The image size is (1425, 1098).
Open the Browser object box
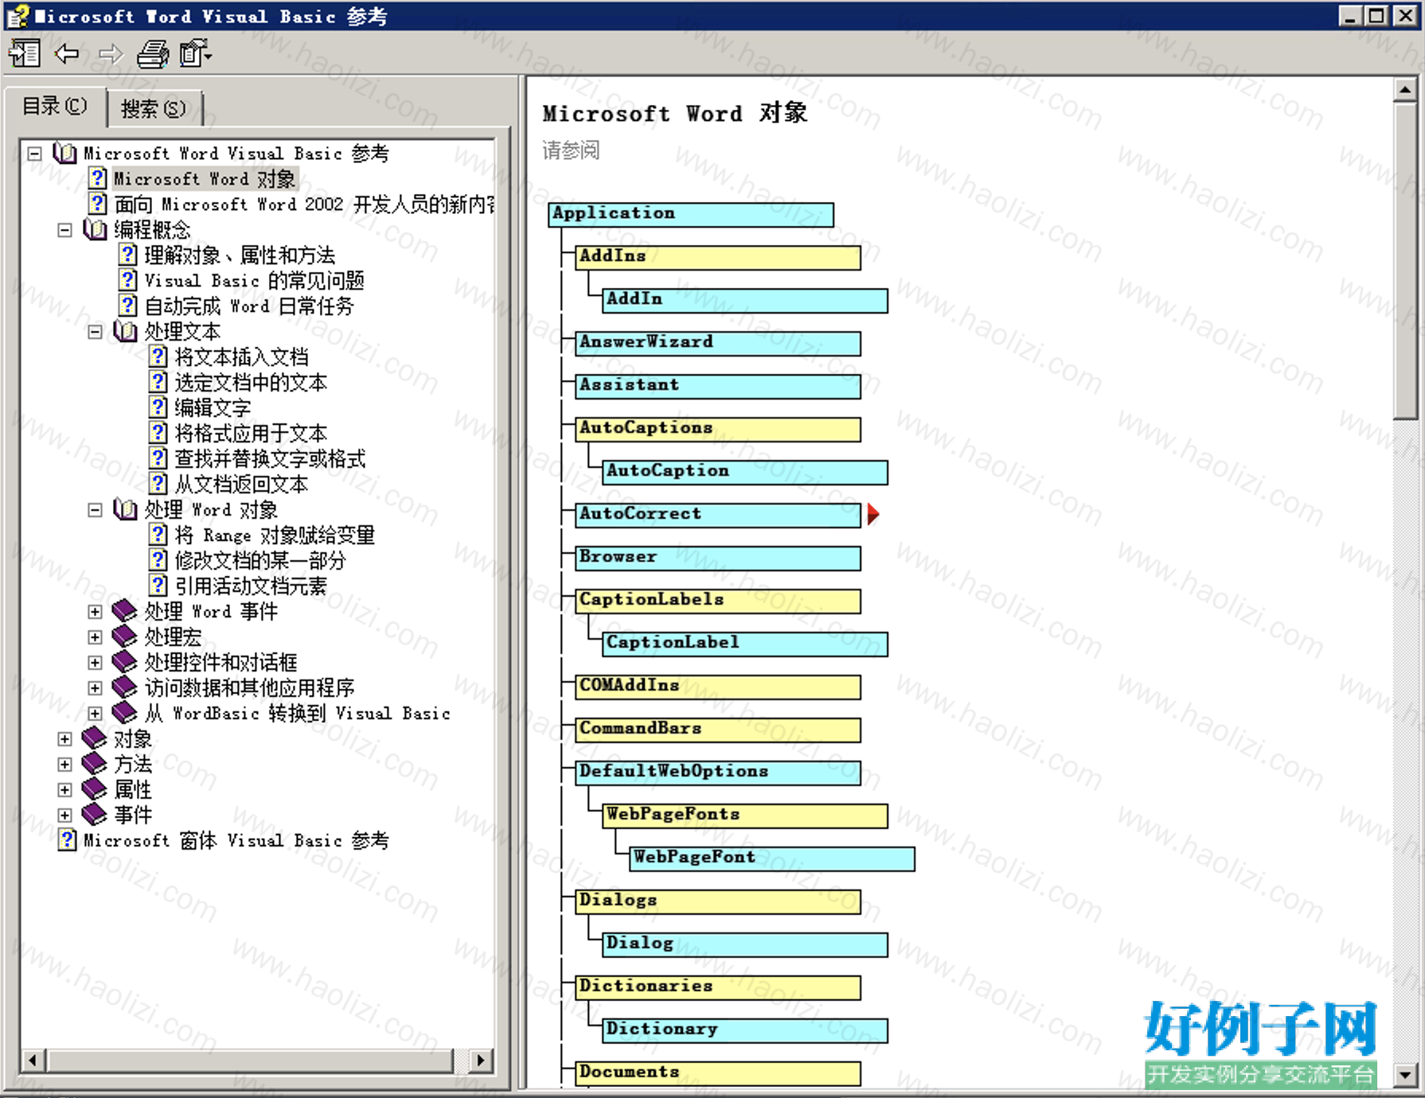tap(718, 559)
